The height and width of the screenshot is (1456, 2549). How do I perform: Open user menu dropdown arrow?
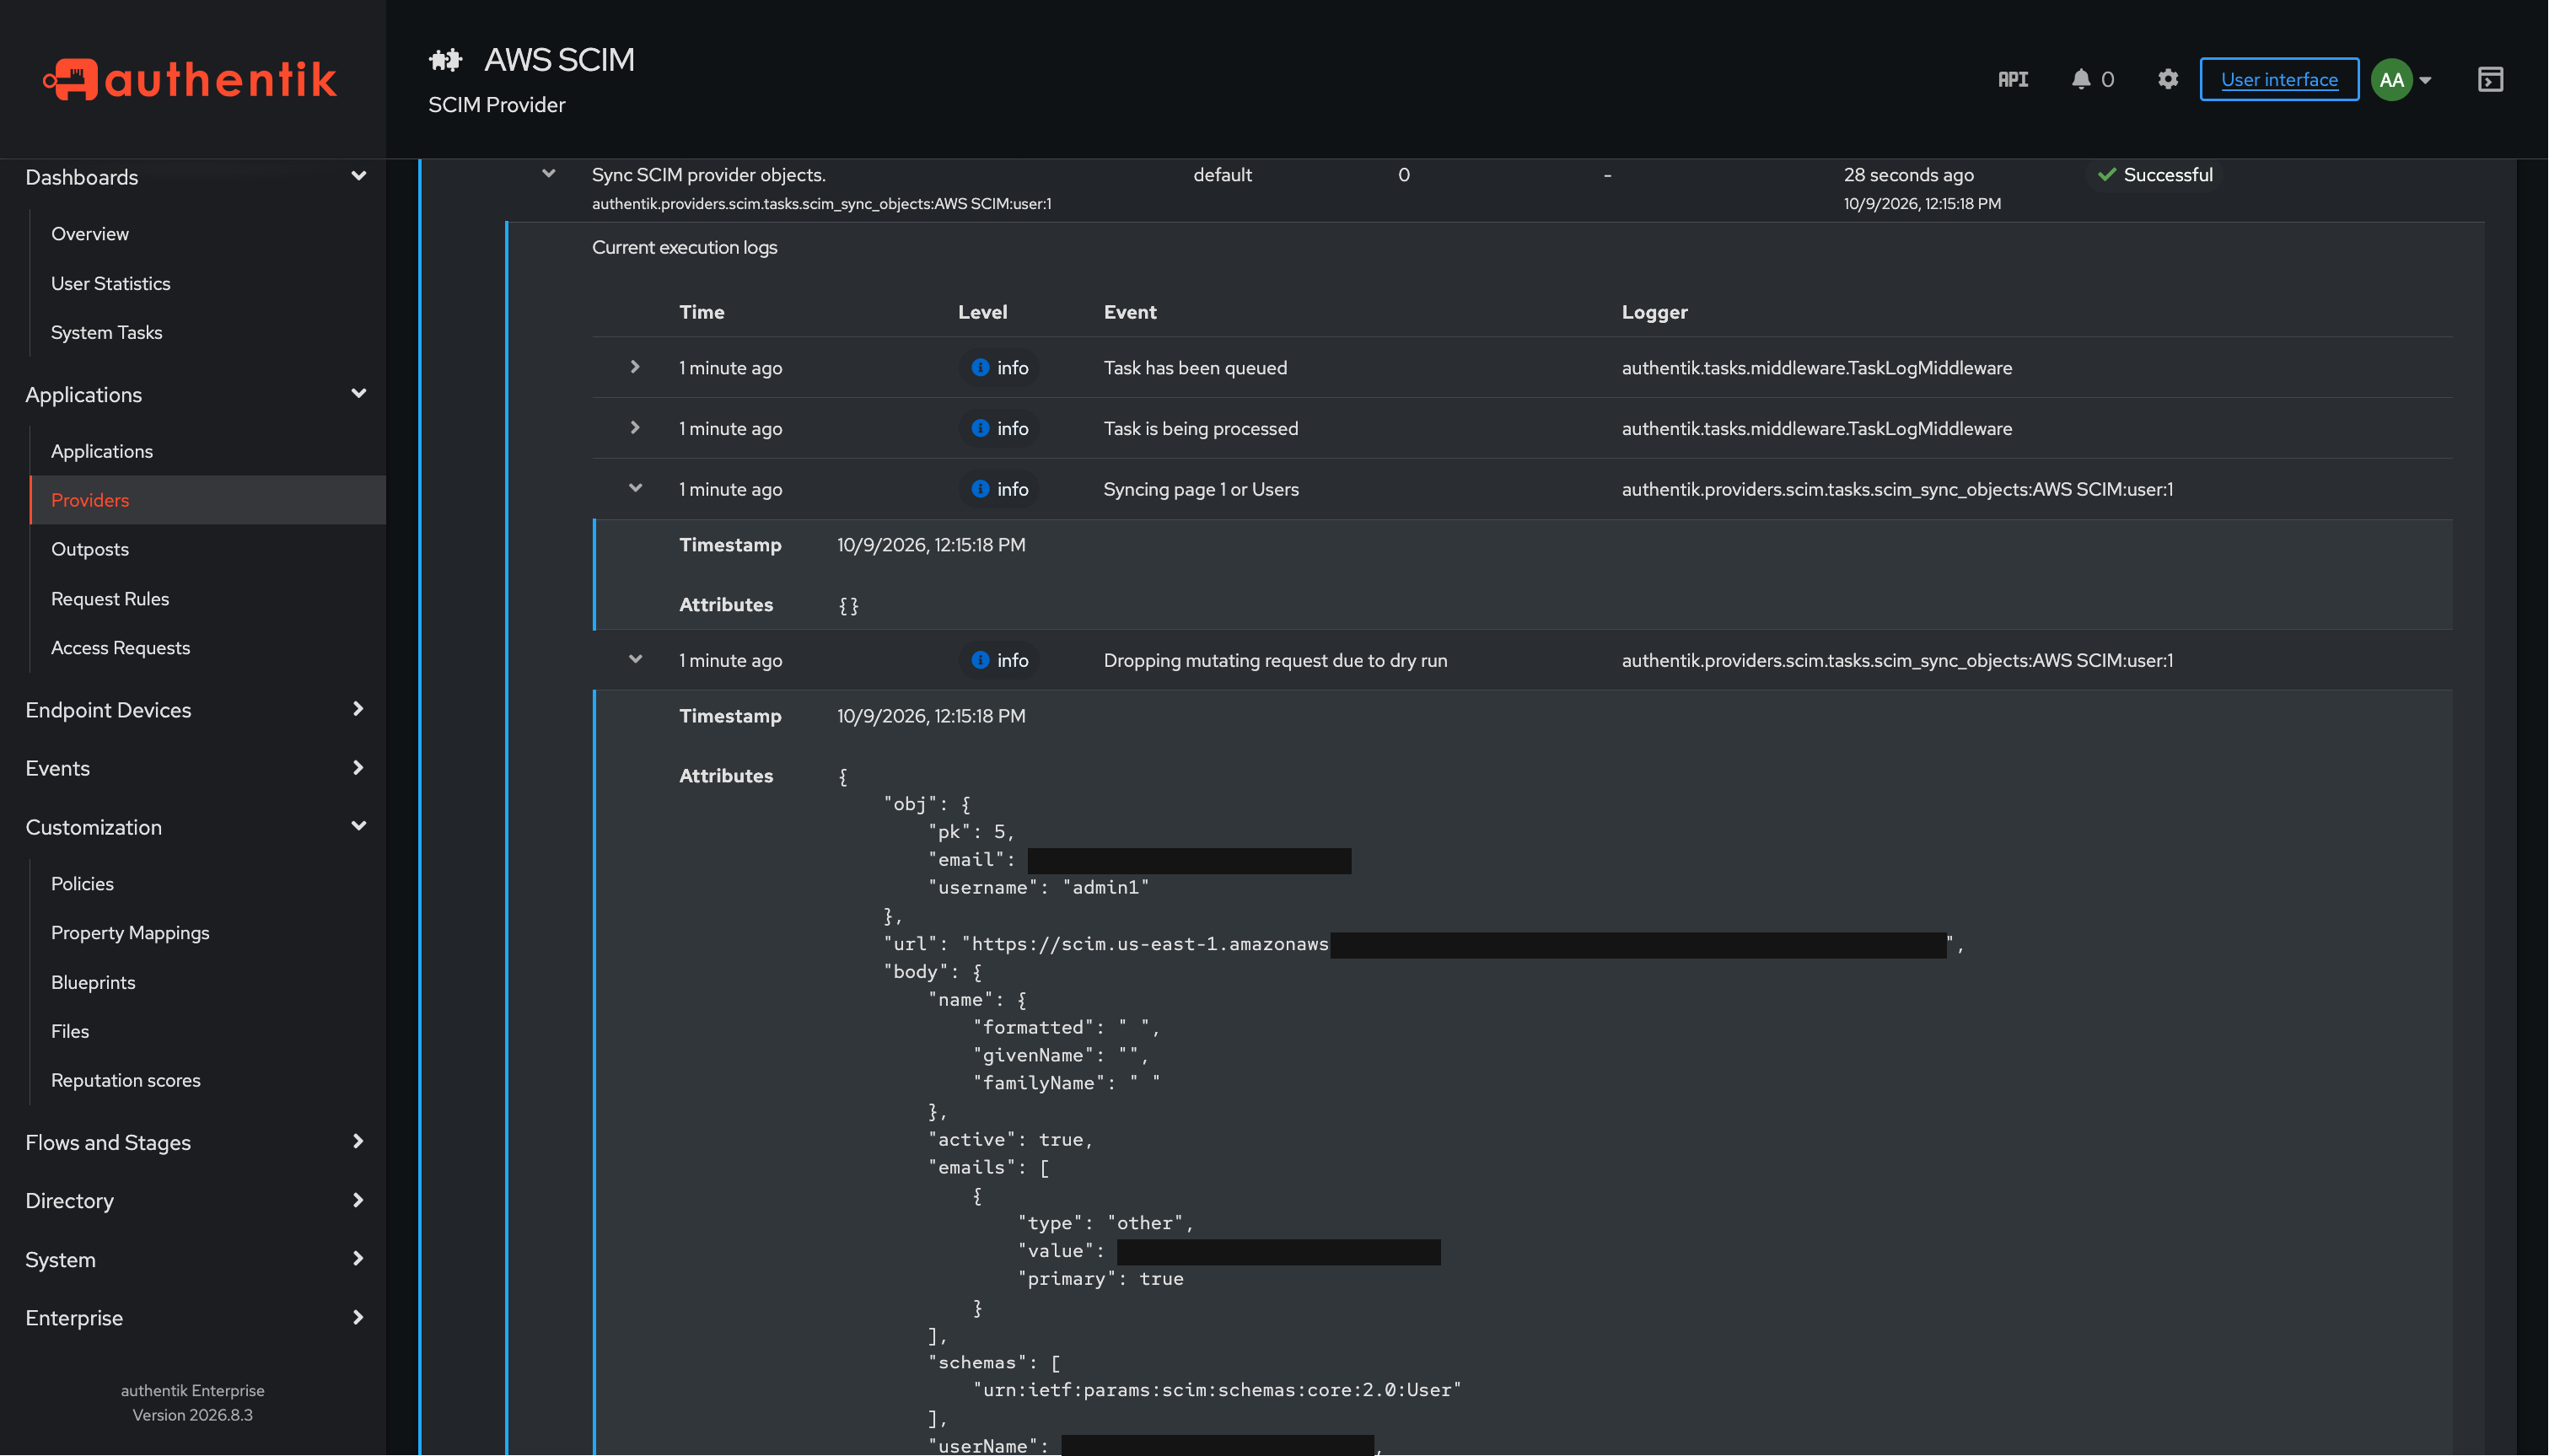pos(2425,80)
